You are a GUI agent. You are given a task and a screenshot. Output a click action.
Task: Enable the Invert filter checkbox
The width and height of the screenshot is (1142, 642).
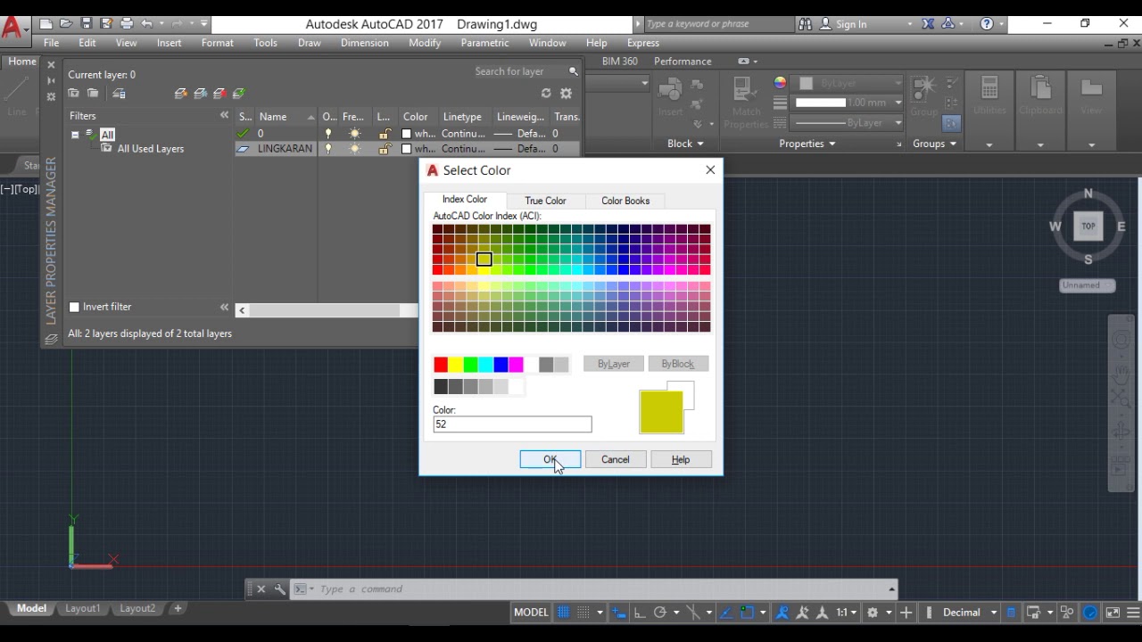click(x=75, y=307)
